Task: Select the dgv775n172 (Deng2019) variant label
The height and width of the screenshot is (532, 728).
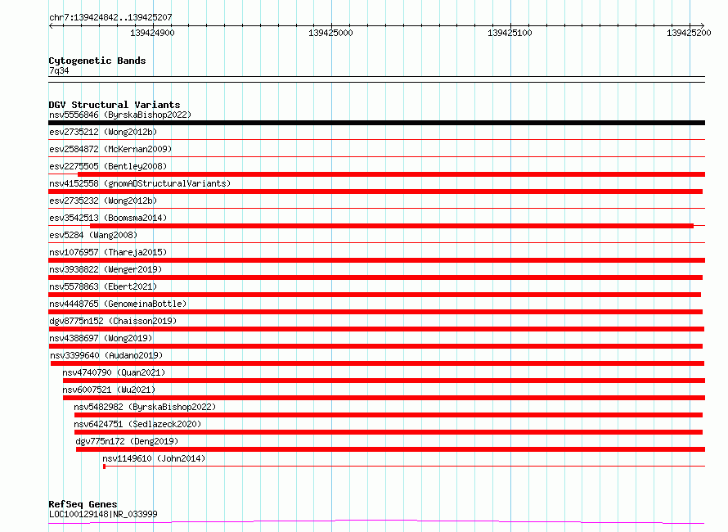Action: [x=127, y=441]
